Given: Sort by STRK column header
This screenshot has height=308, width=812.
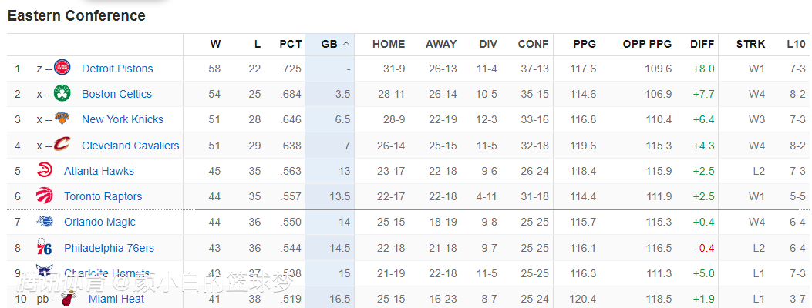Looking at the screenshot, I should click(750, 44).
